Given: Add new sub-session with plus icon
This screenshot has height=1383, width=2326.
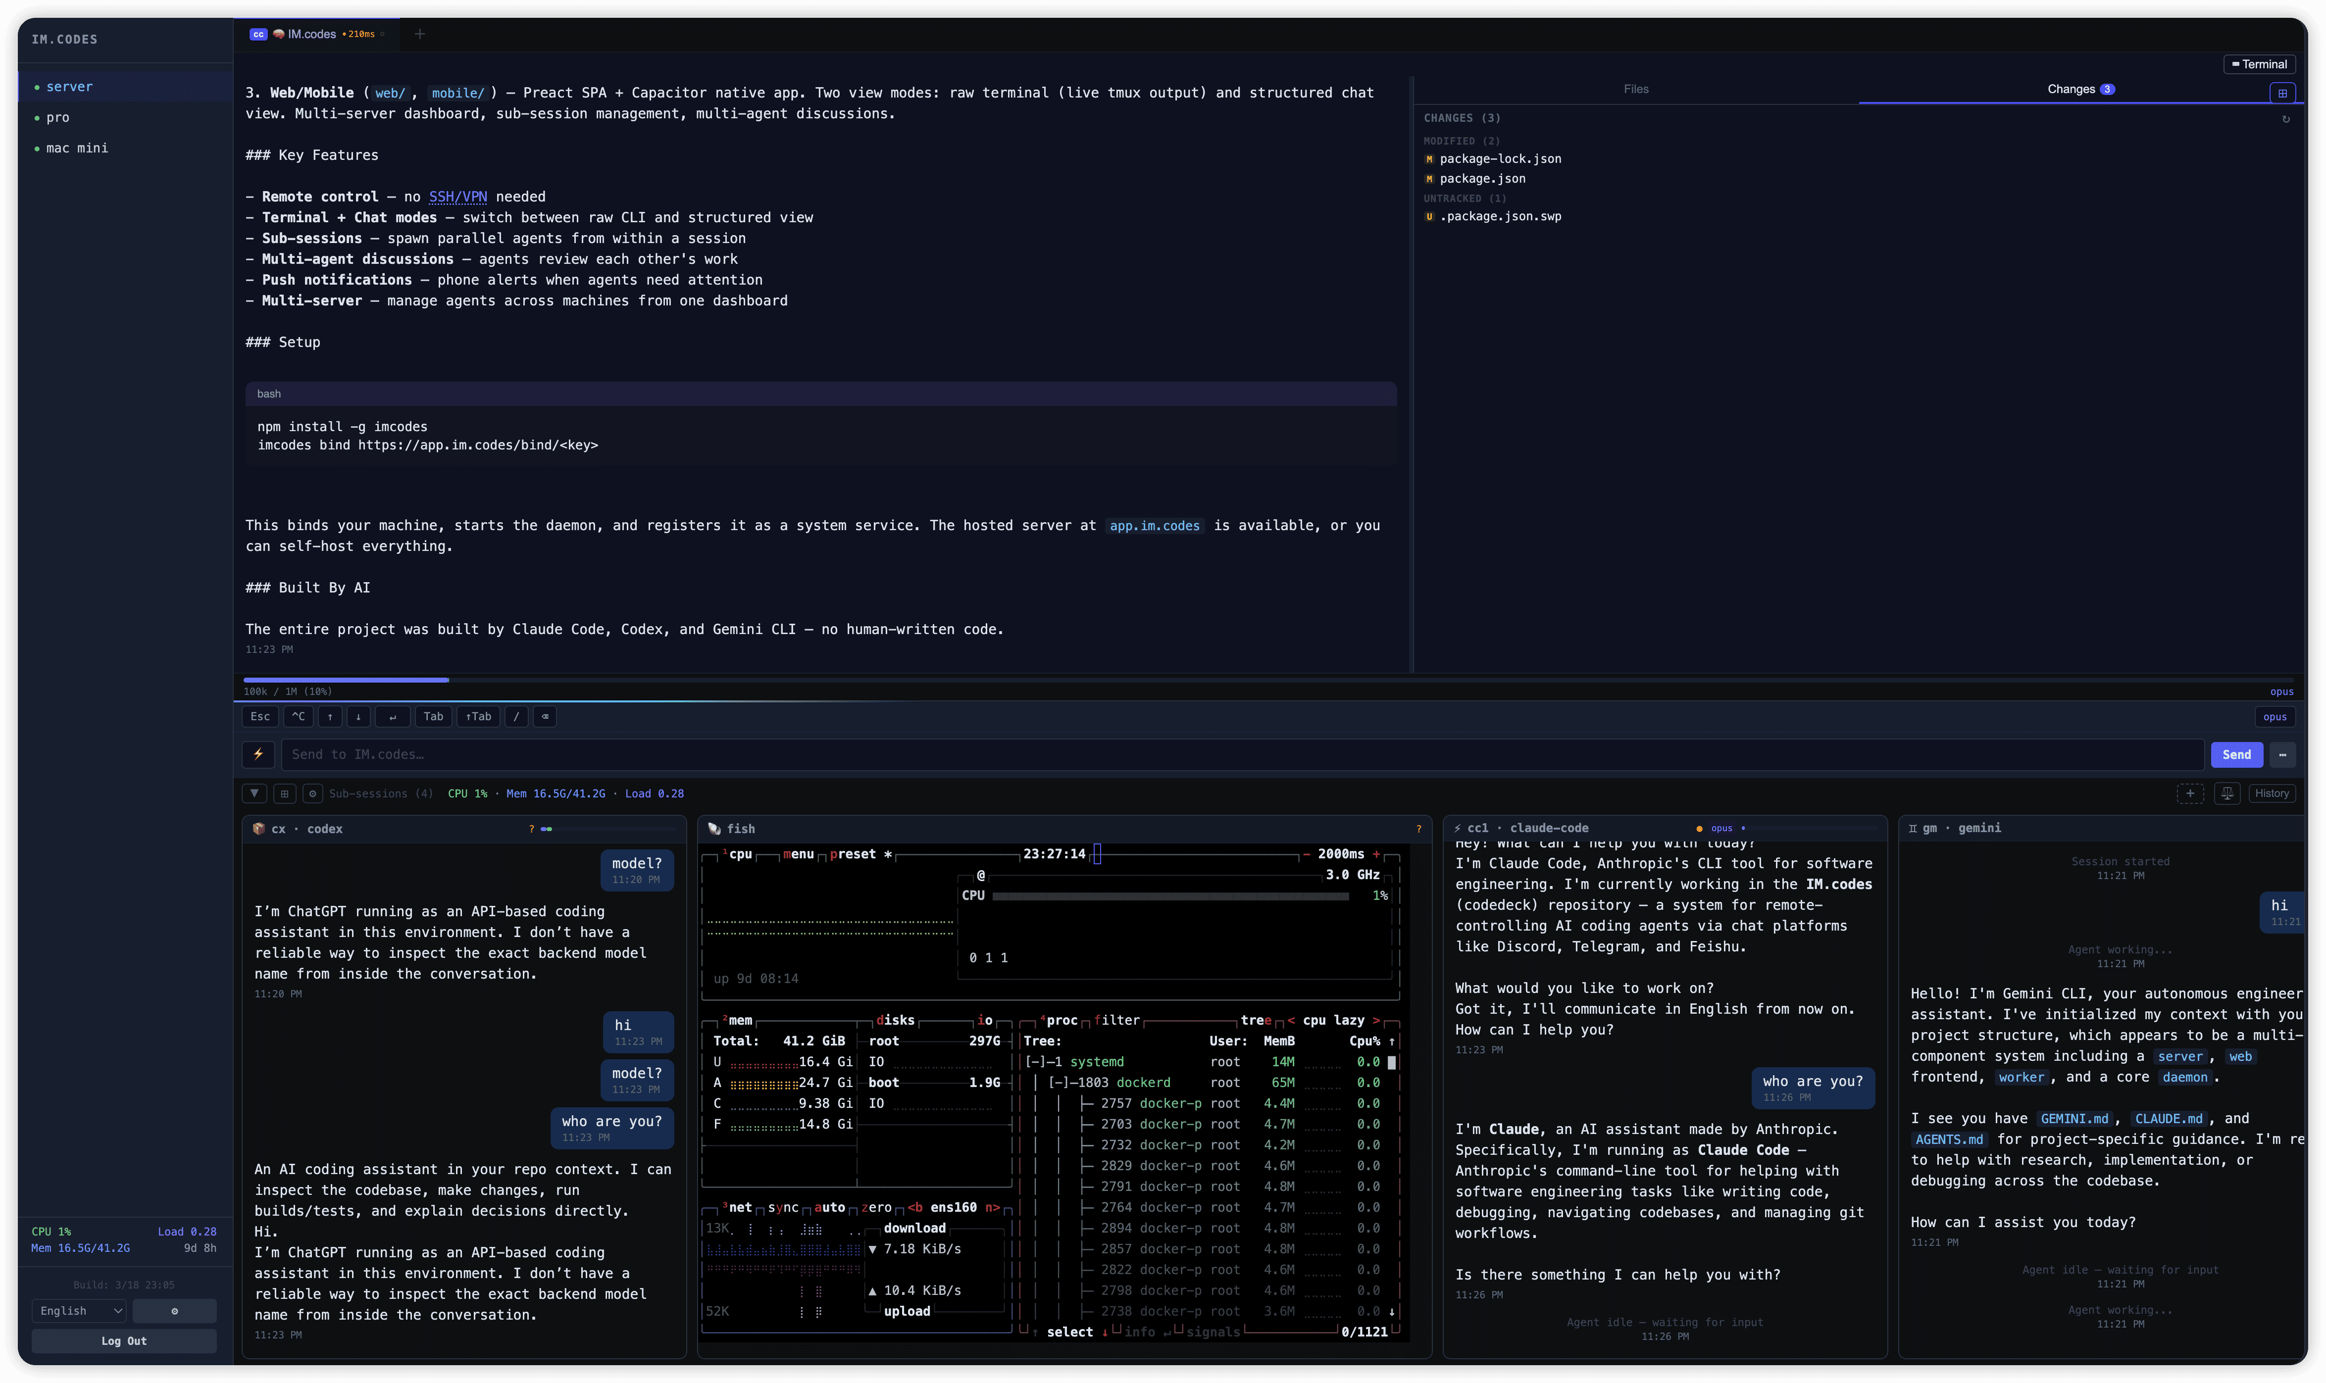Looking at the screenshot, I should point(2191,793).
